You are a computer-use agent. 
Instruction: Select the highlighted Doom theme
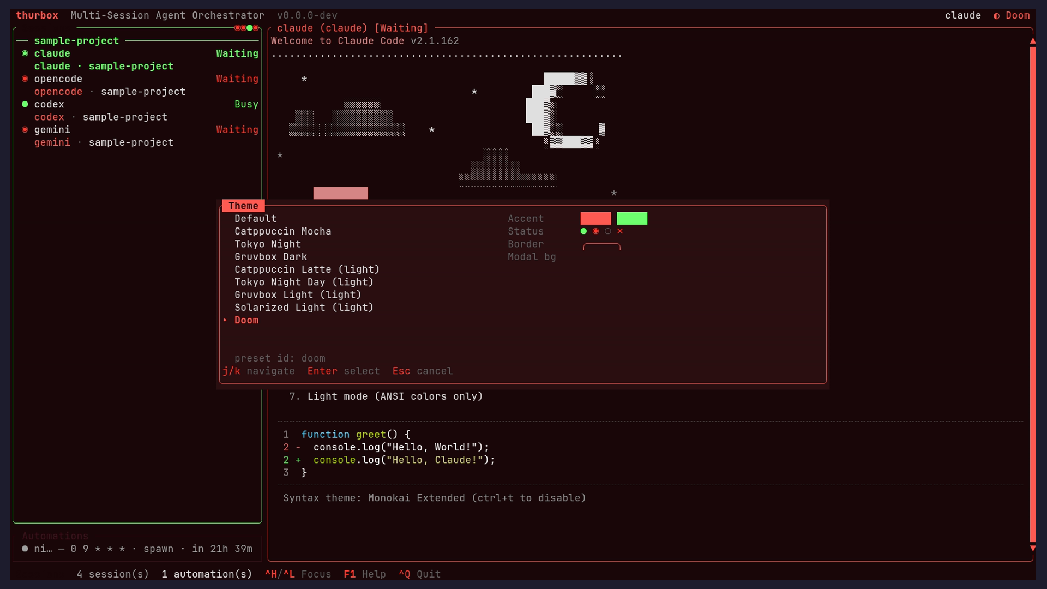(x=246, y=320)
